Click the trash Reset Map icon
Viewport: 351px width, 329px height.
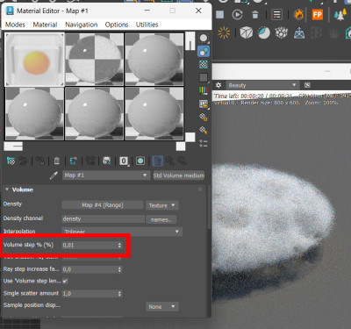tap(57, 161)
